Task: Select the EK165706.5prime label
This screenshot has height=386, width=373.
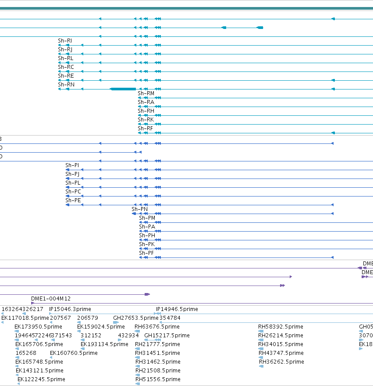Action: pyautogui.click(x=39, y=344)
